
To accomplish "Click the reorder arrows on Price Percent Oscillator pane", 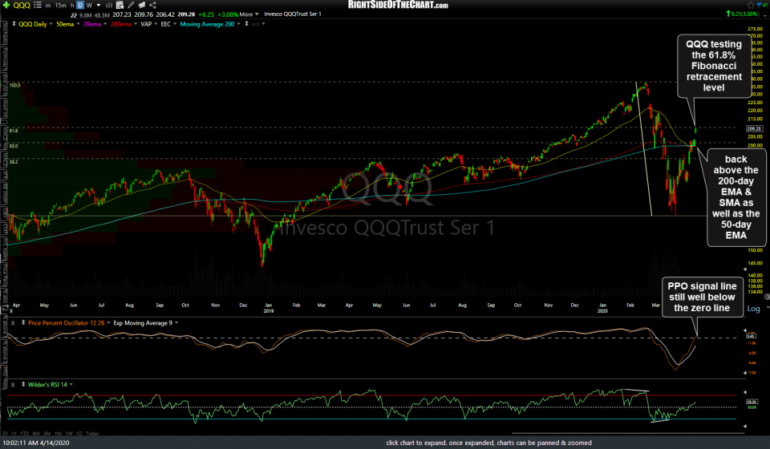I will (23, 323).
